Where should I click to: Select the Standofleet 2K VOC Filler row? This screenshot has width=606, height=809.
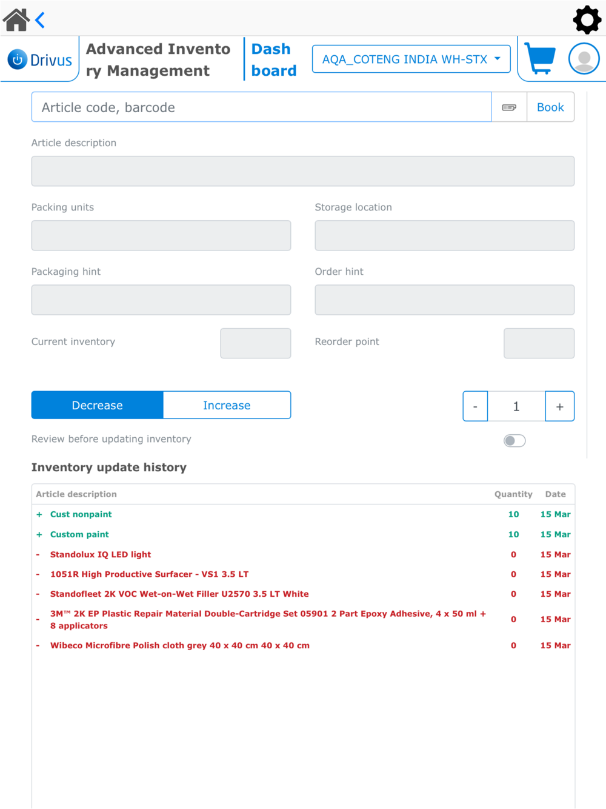pyautogui.click(x=303, y=594)
